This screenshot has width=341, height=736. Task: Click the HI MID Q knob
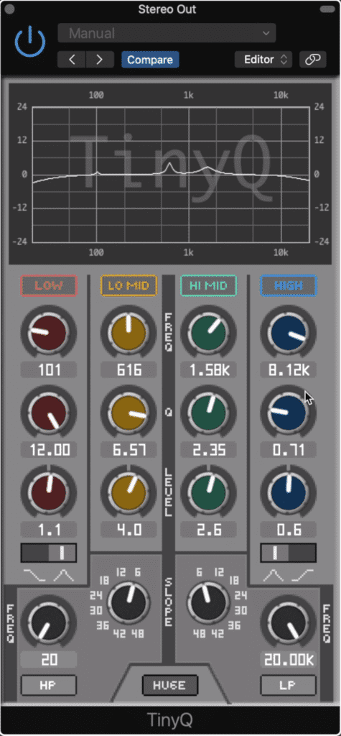click(x=208, y=412)
